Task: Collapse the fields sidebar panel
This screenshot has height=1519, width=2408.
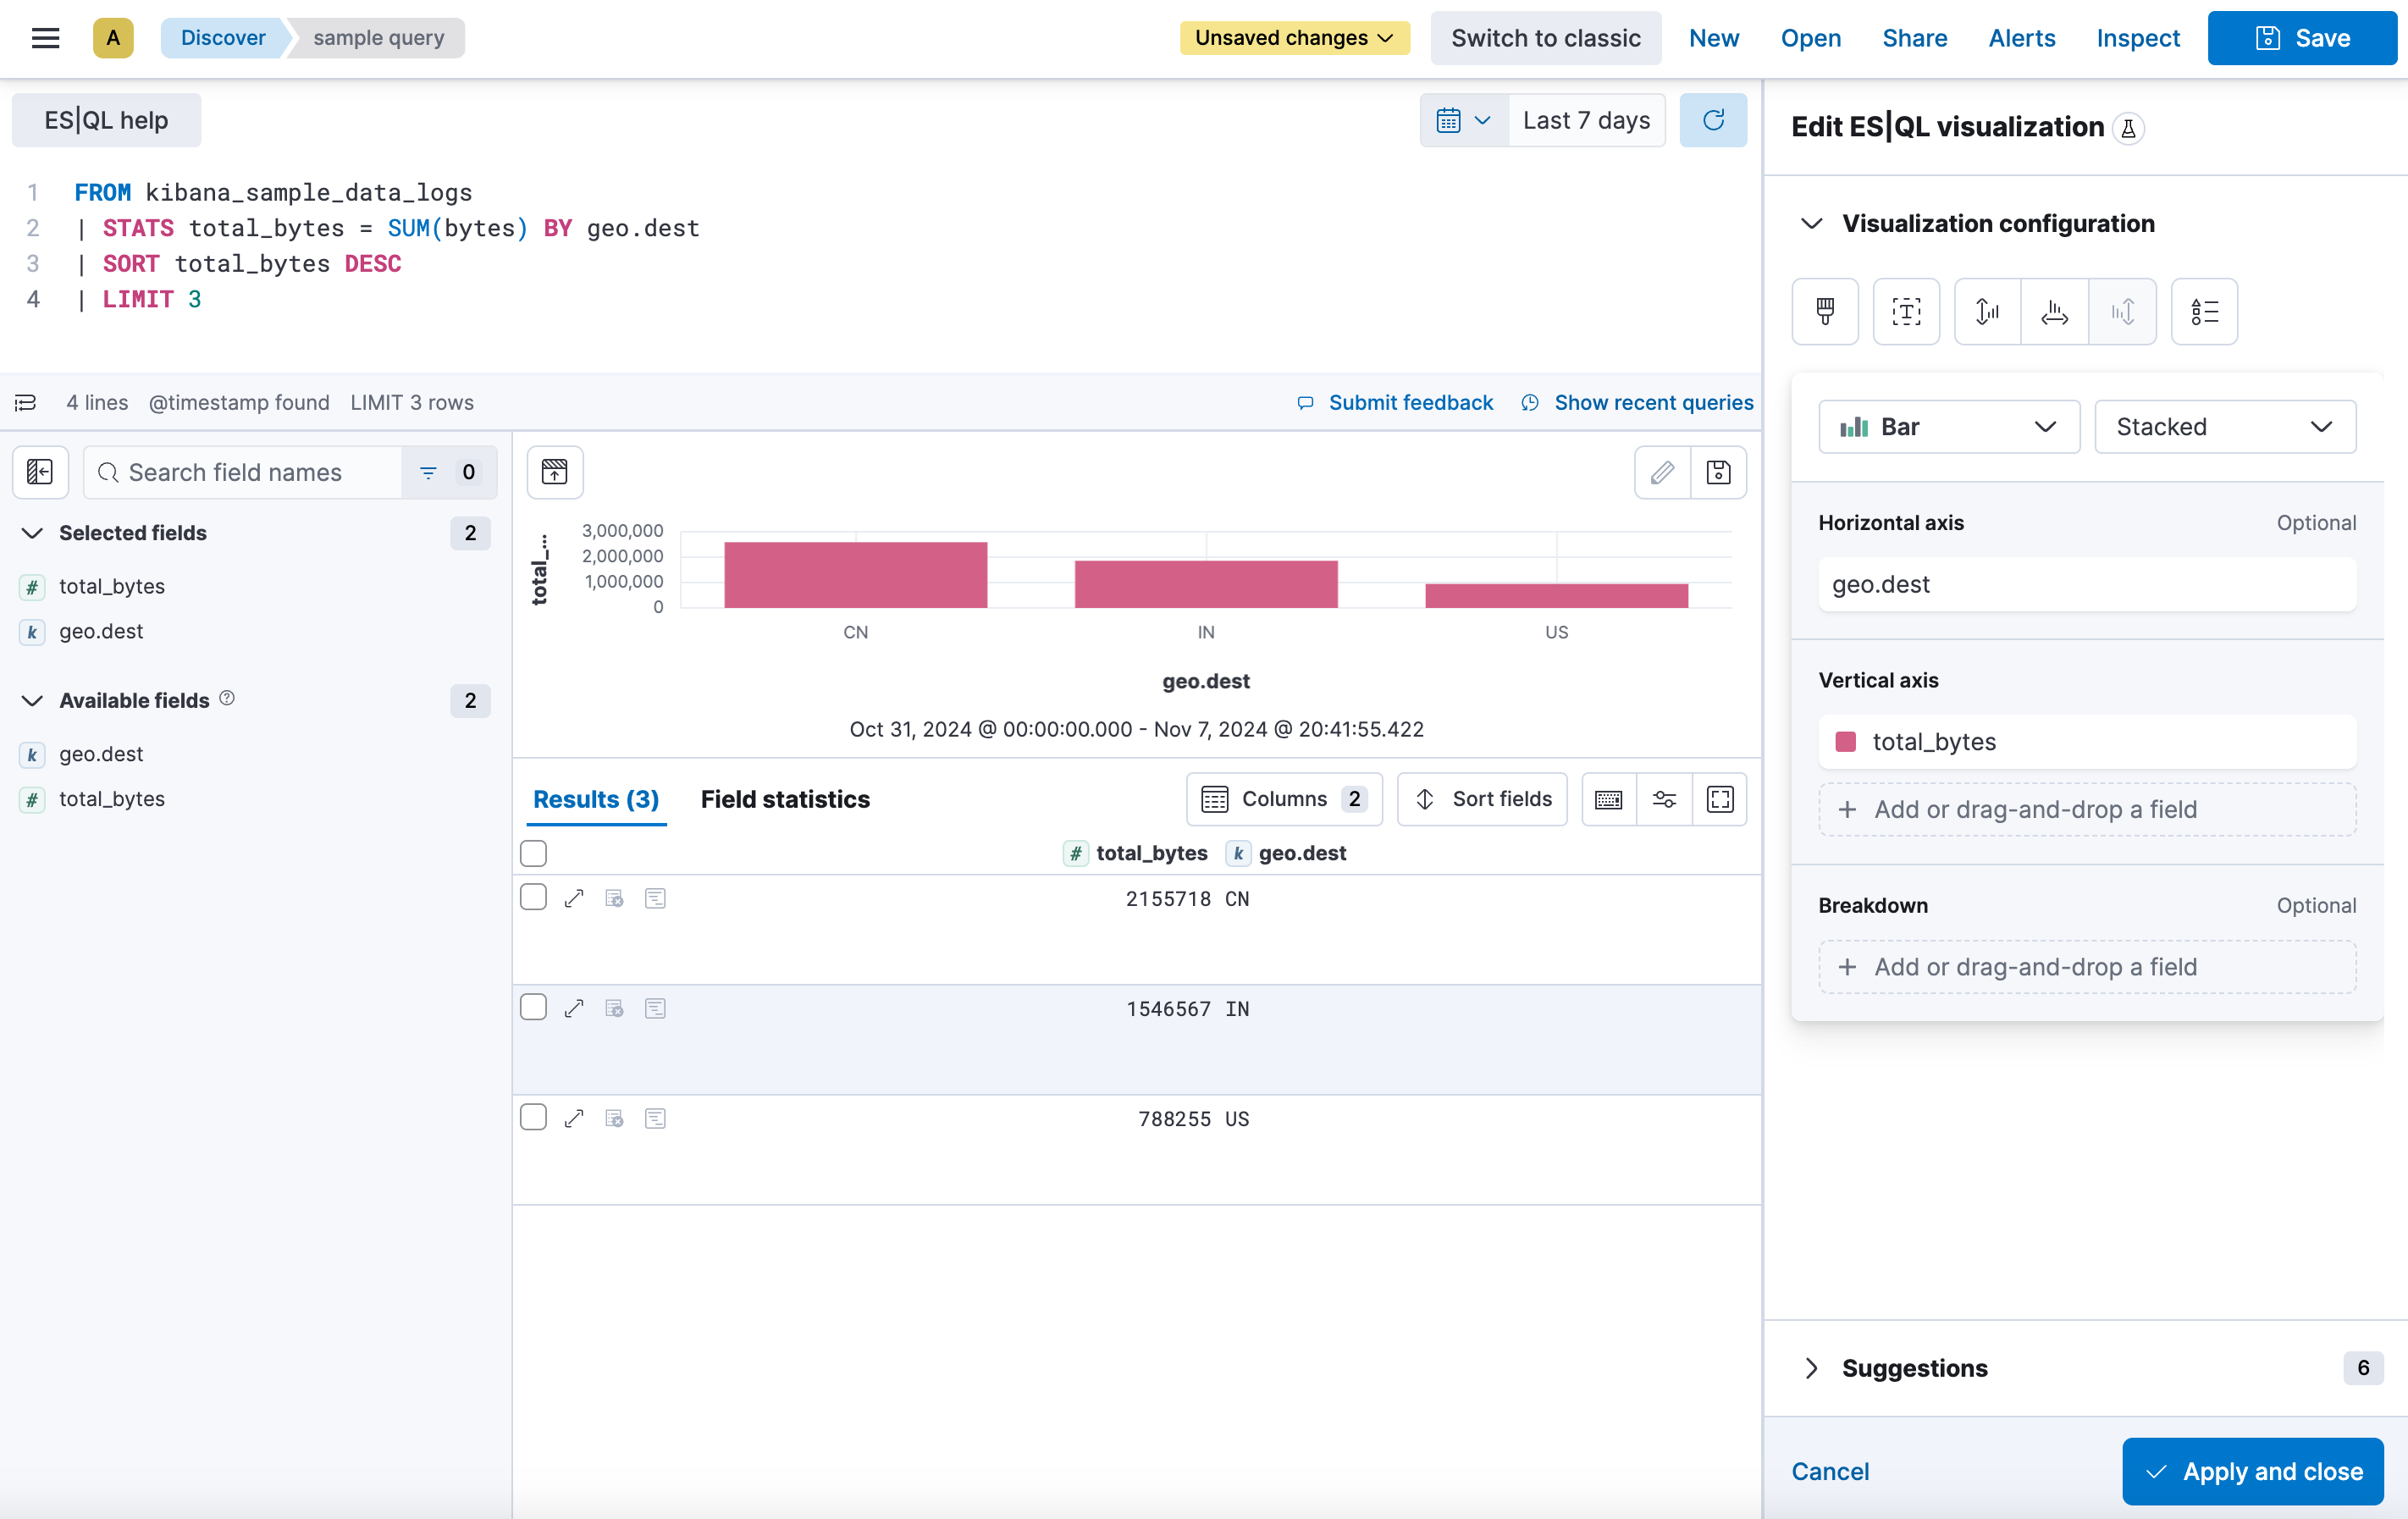Action: tap(40, 472)
